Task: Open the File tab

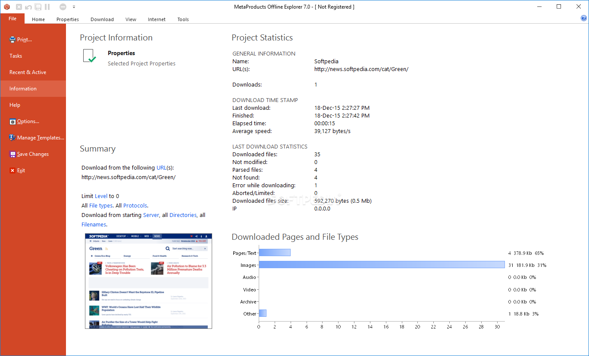Action: (13, 19)
